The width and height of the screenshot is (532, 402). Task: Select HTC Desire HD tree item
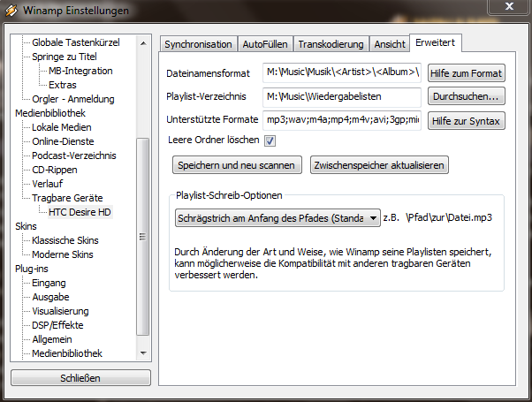pyautogui.click(x=80, y=212)
